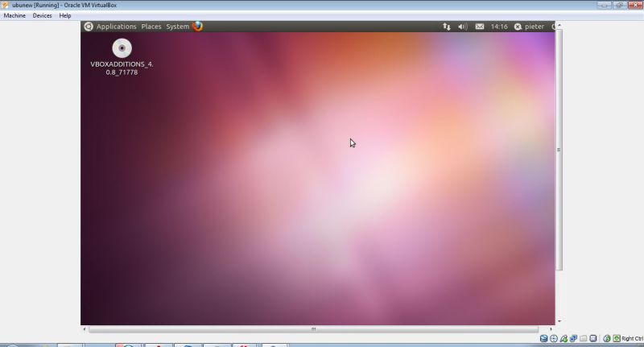
Task: Click the optical disc status icon
Action: 554,338
